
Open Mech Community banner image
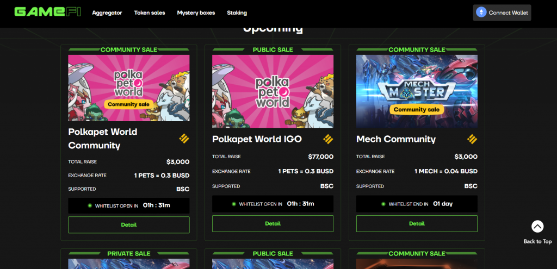[x=417, y=91]
